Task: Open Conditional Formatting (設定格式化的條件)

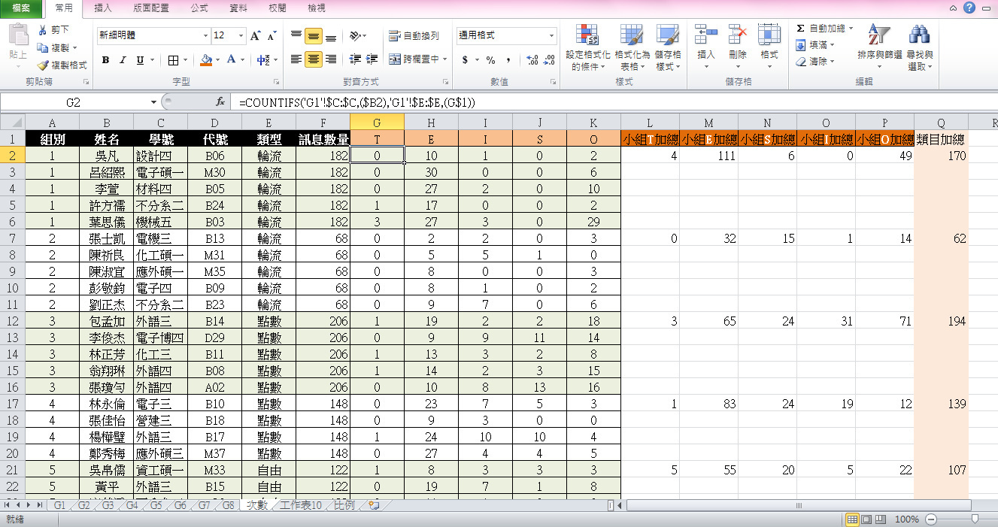Action: [x=587, y=47]
